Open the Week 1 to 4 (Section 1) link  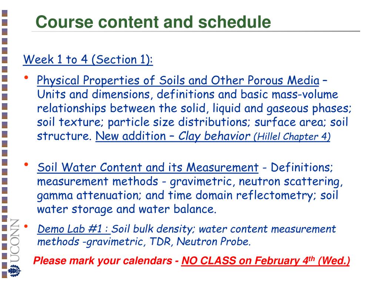point(88,60)
